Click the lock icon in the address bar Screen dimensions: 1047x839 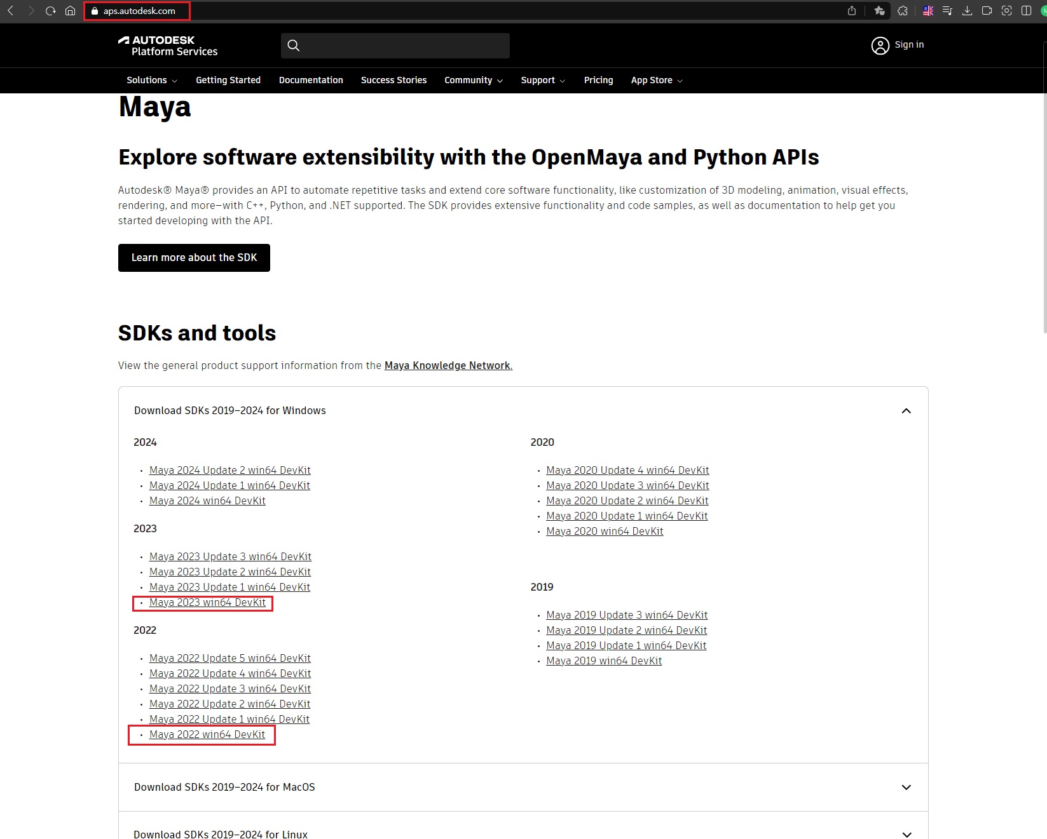(x=95, y=11)
